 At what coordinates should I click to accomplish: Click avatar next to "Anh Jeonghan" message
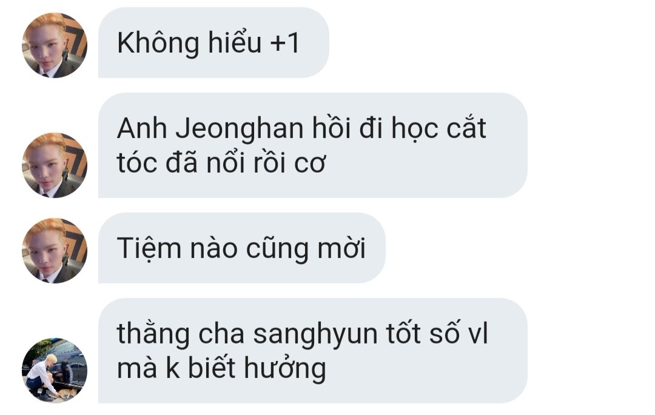[x=55, y=165]
